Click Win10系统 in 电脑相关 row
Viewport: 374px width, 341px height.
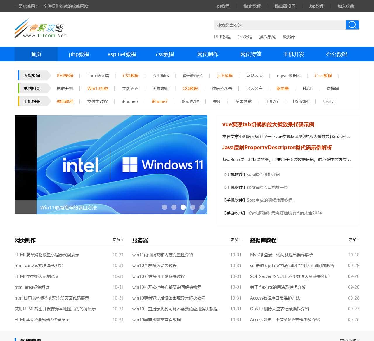point(98,89)
